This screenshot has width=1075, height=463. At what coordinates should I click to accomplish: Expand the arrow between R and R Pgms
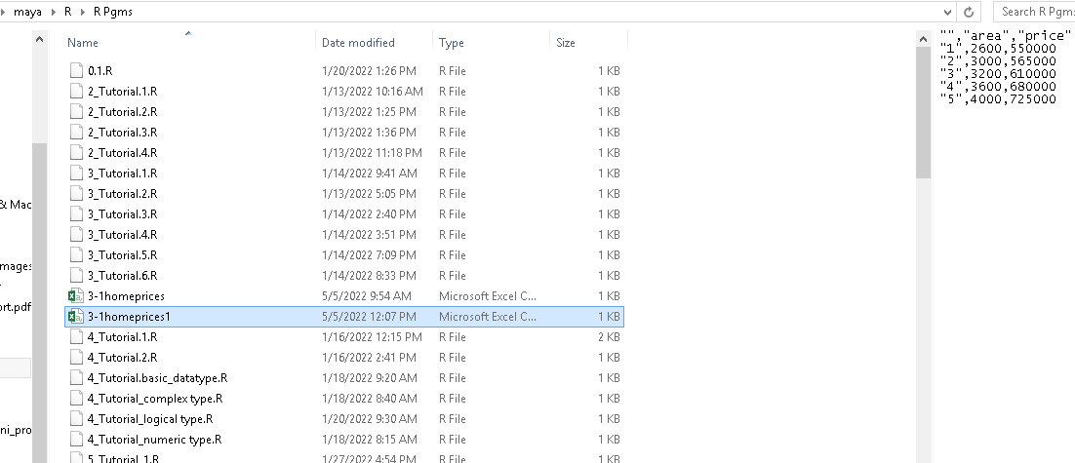(83, 12)
